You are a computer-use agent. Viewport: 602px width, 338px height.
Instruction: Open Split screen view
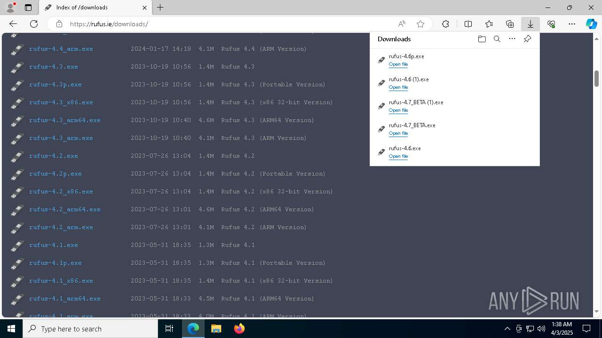coord(468,24)
